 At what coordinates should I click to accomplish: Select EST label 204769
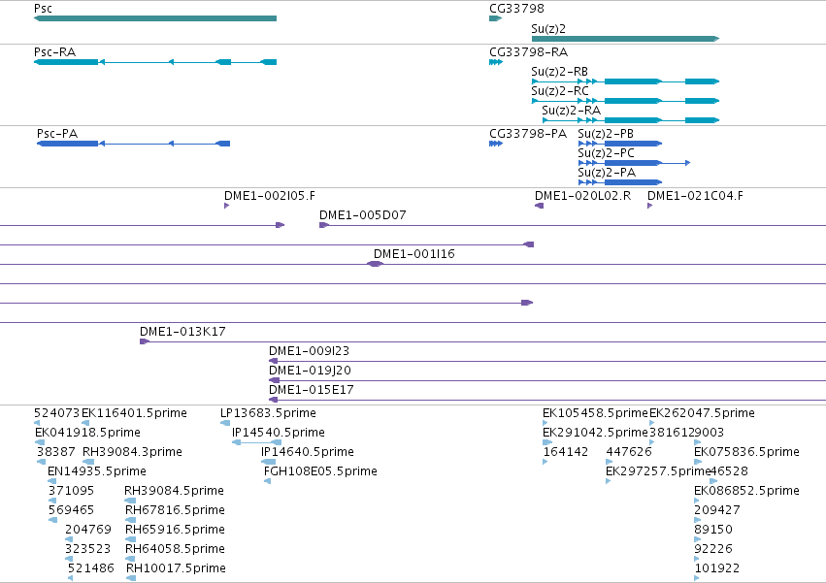coord(88,530)
